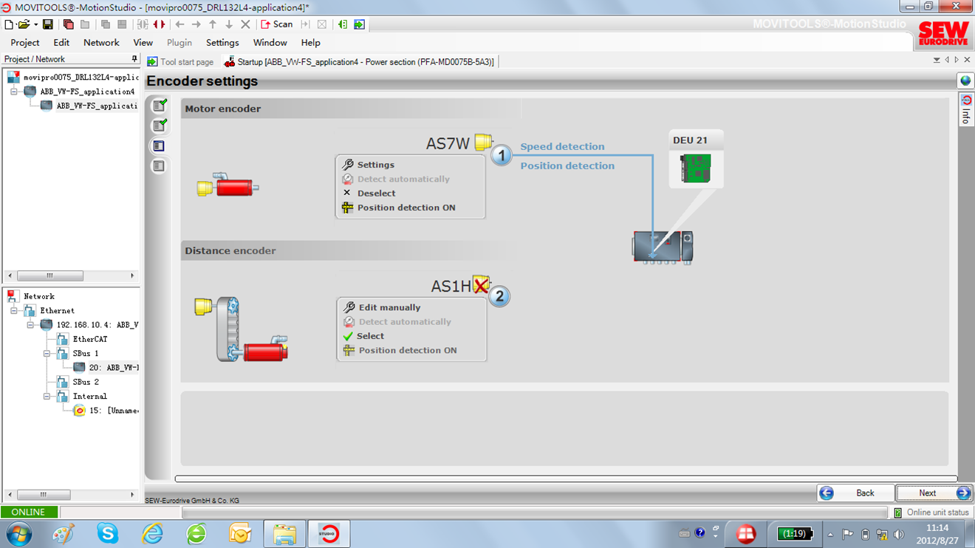
Task: Collapse the Ethernet tree node
Action: [14, 311]
